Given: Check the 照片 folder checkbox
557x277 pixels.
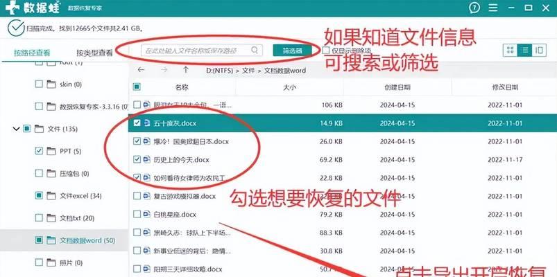Looking at the screenshot, I should (39, 263).
